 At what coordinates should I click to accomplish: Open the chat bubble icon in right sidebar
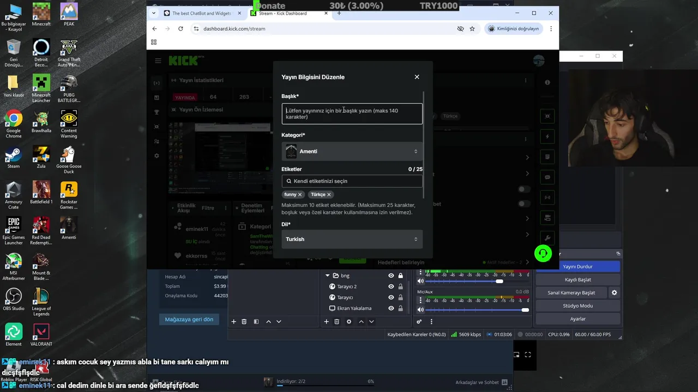(547, 177)
